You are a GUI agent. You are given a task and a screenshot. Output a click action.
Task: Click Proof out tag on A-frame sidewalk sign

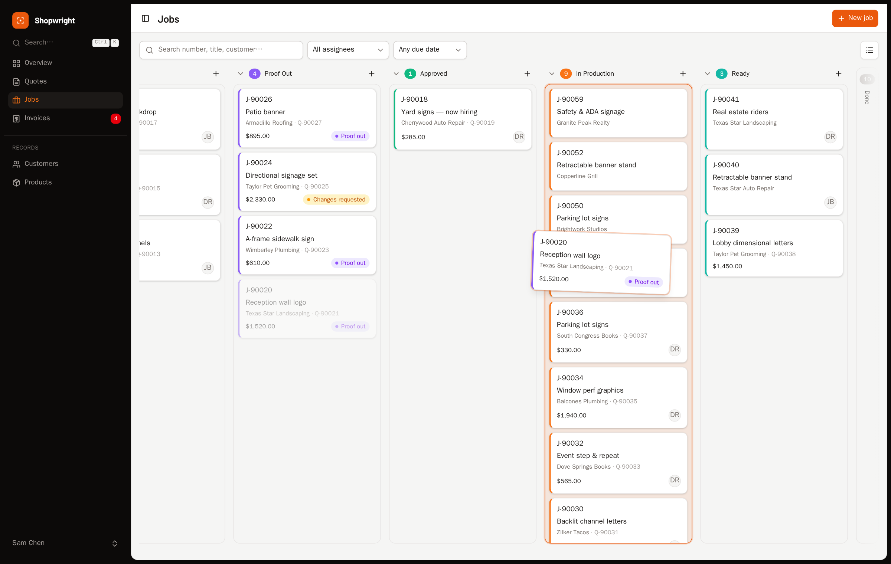tap(350, 263)
